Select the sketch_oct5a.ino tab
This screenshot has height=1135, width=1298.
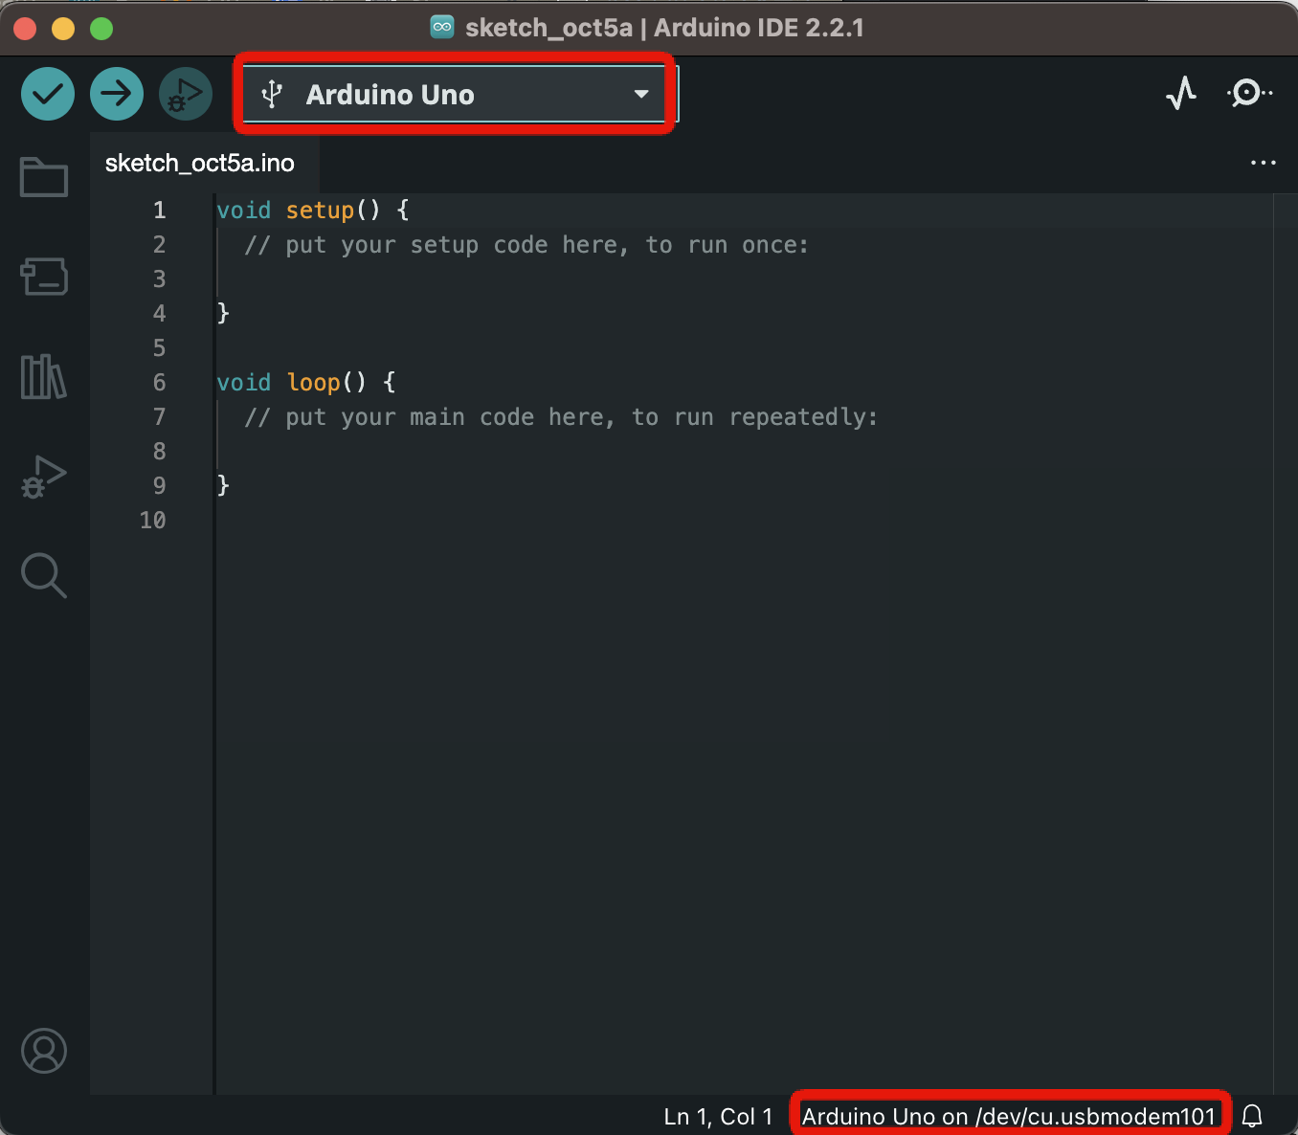[x=199, y=164]
